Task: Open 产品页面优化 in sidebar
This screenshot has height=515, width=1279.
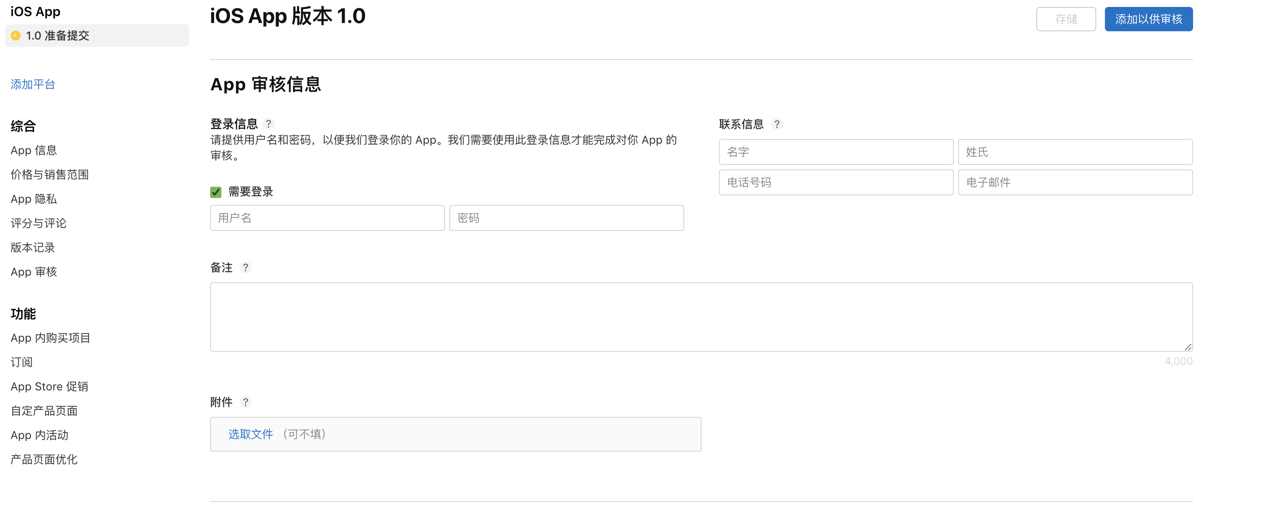Action: point(44,459)
